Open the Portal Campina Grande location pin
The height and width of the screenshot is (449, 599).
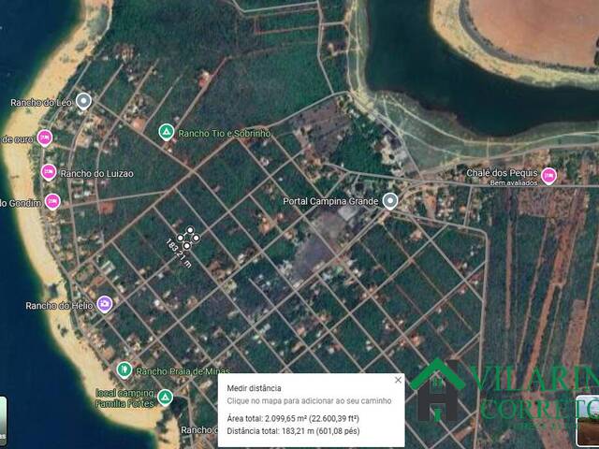(x=390, y=201)
